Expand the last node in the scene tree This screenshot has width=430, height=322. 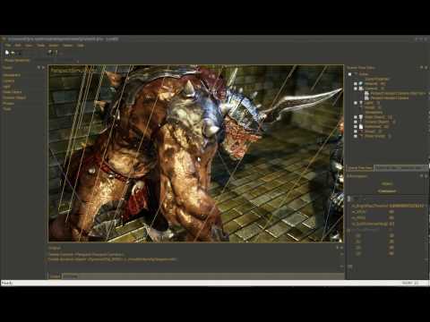pyautogui.click(x=356, y=136)
